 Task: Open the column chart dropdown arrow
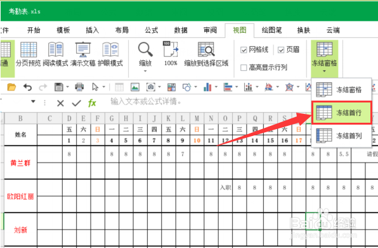click(x=216, y=87)
